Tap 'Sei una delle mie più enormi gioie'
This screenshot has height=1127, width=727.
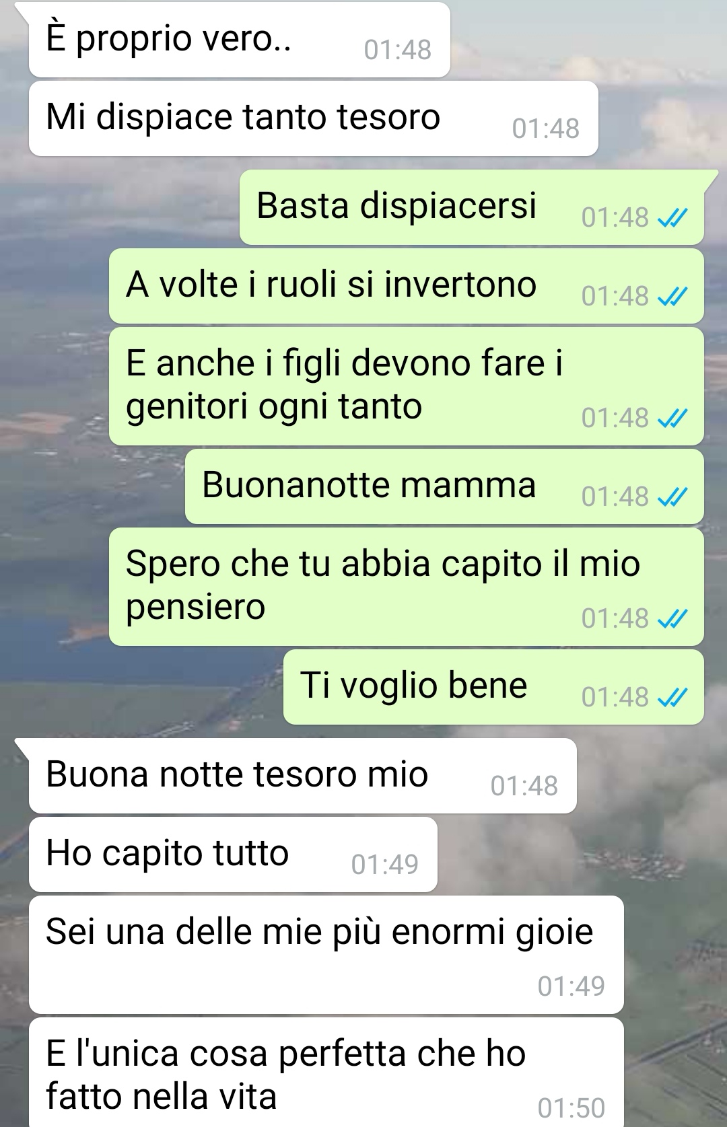[326, 955]
